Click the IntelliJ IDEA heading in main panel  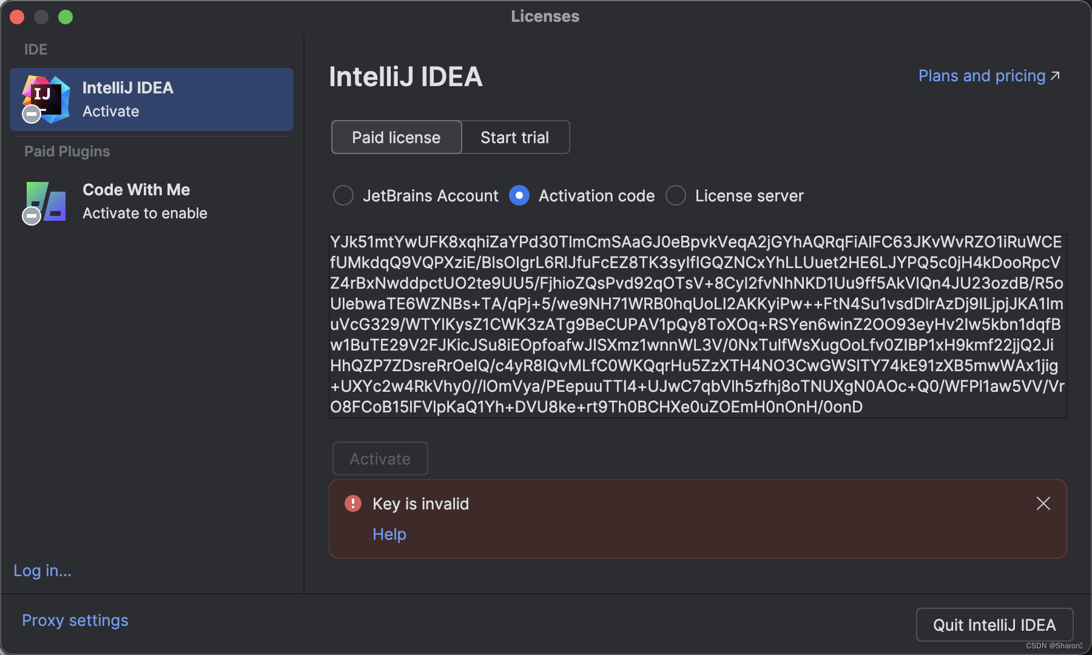click(406, 76)
